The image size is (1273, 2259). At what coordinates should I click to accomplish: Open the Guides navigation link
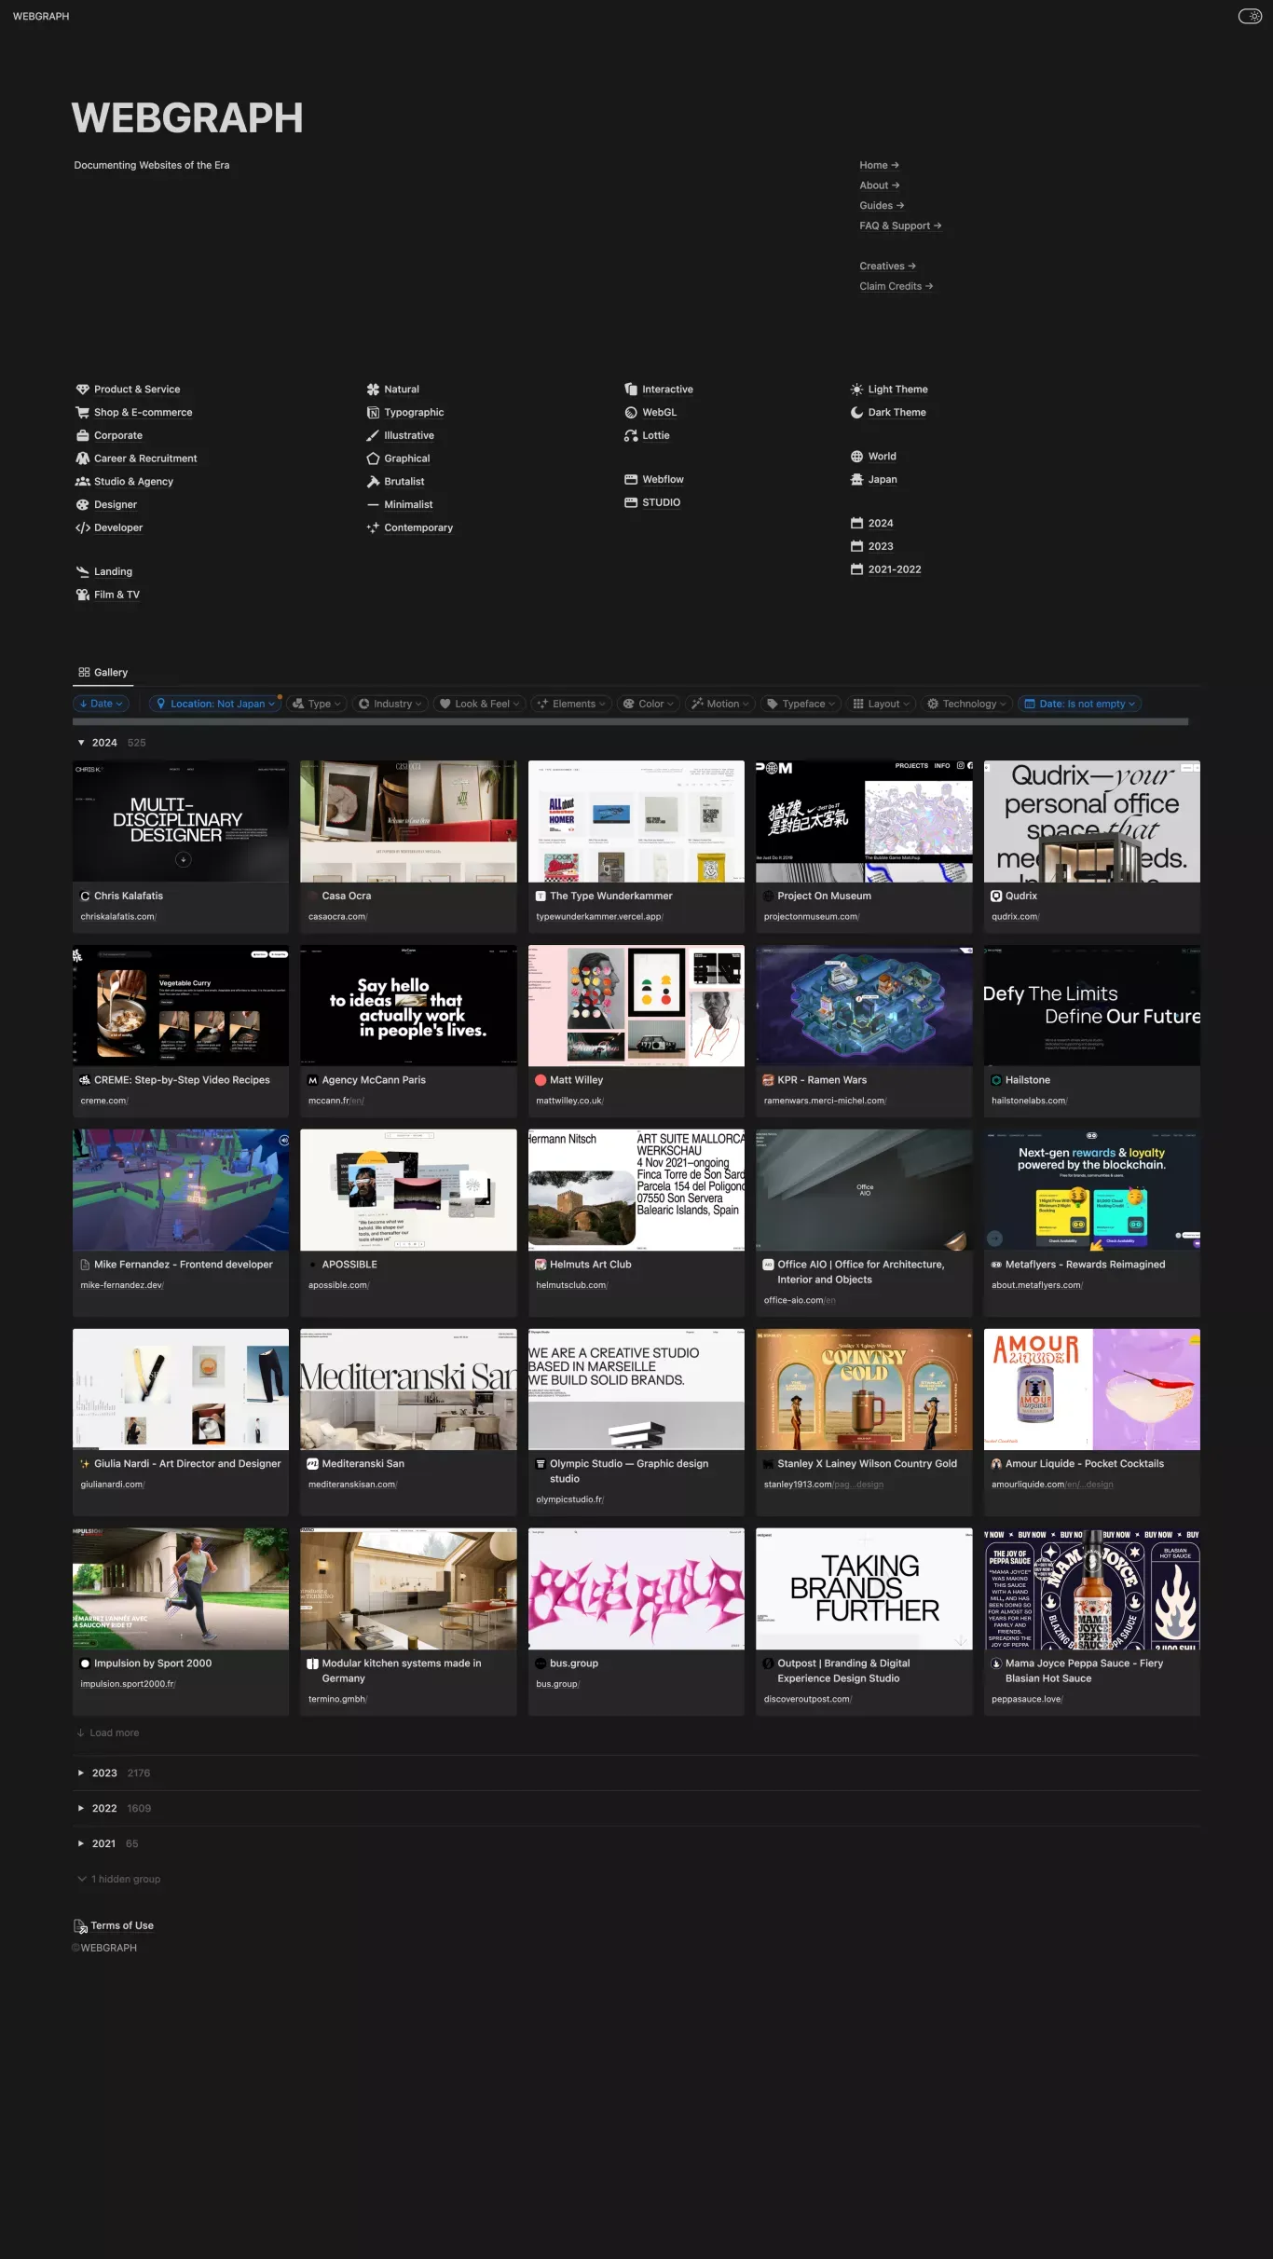[x=882, y=206]
